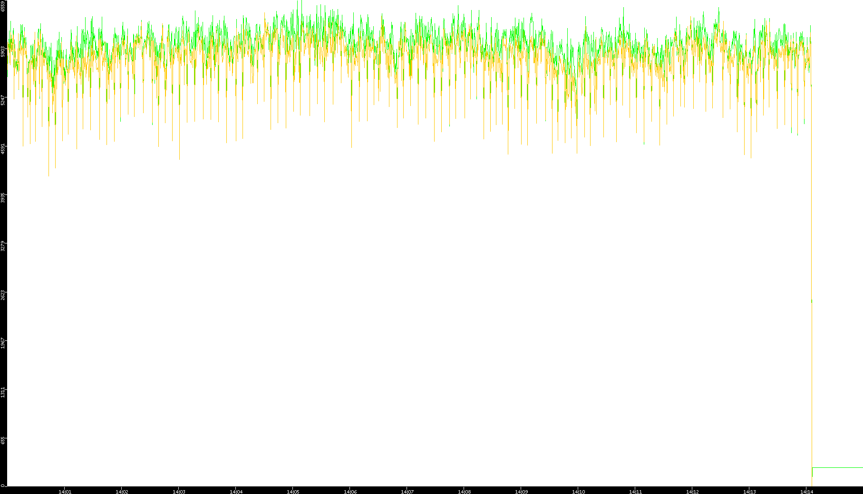The height and width of the screenshot is (494, 863).
Task: Select the 6559 value on the vertical axis
Action: [x=3, y=6]
